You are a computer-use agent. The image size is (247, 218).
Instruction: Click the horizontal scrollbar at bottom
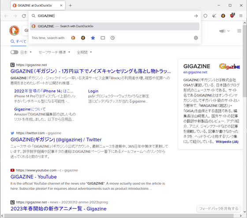(119, 215)
